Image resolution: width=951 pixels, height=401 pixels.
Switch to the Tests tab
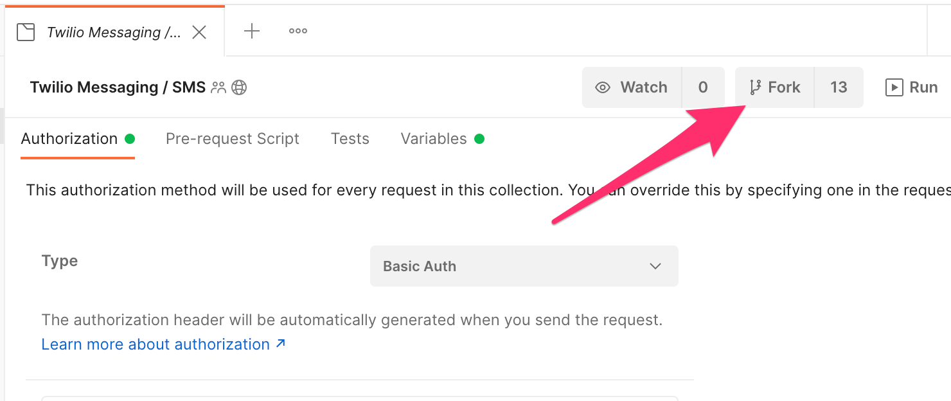[350, 138]
